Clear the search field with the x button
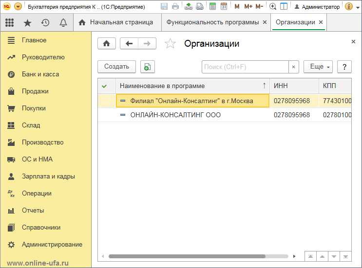 click(294, 67)
